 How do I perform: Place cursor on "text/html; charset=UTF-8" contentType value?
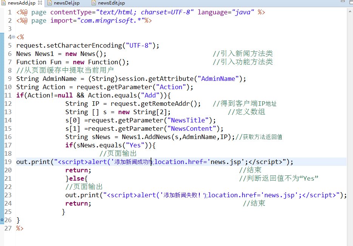pos(145,12)
